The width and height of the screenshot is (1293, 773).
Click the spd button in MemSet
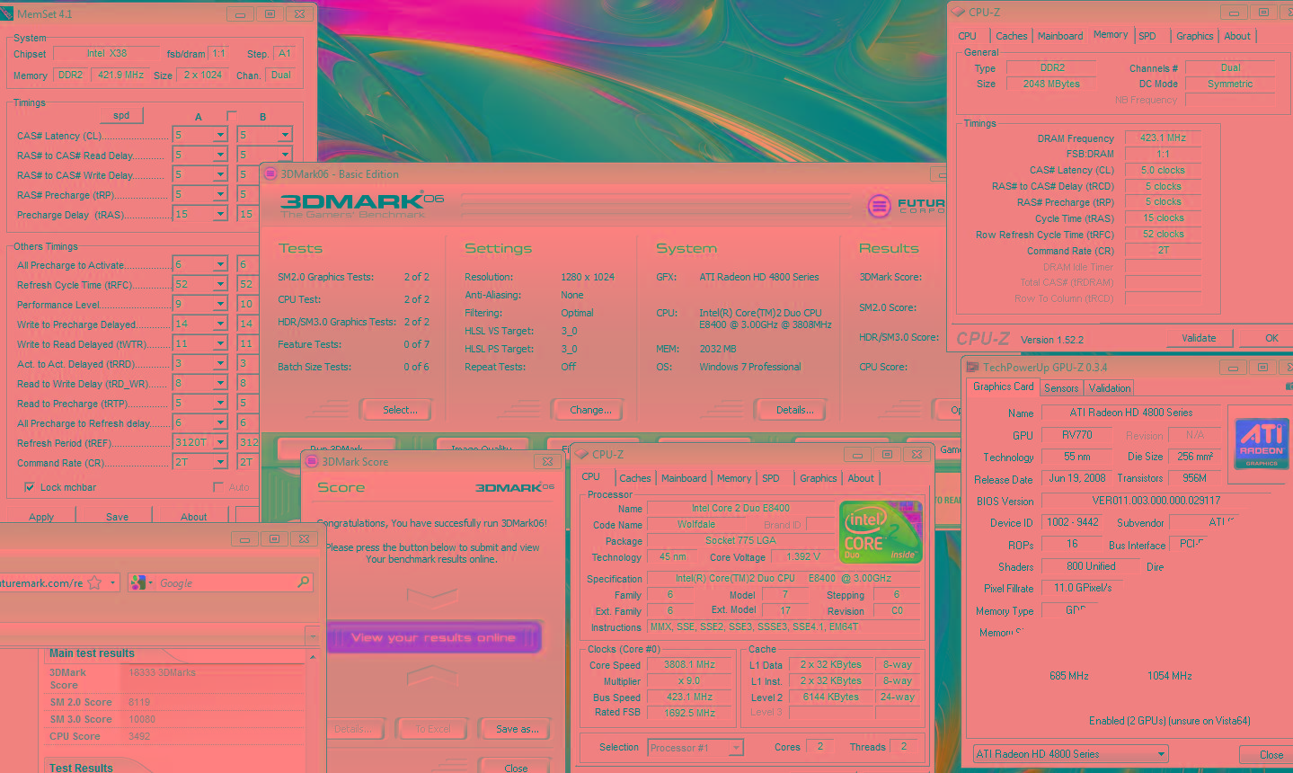tap(121, 116)
